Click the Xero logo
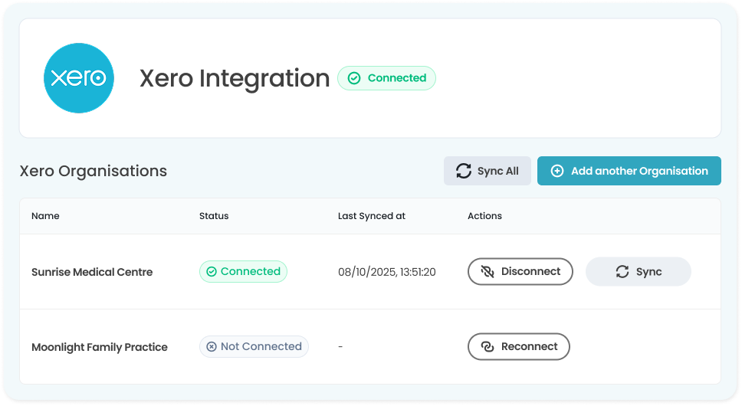The width and height of the screenshot is (742, 406). pyautogui.click(x=78, y=78)
